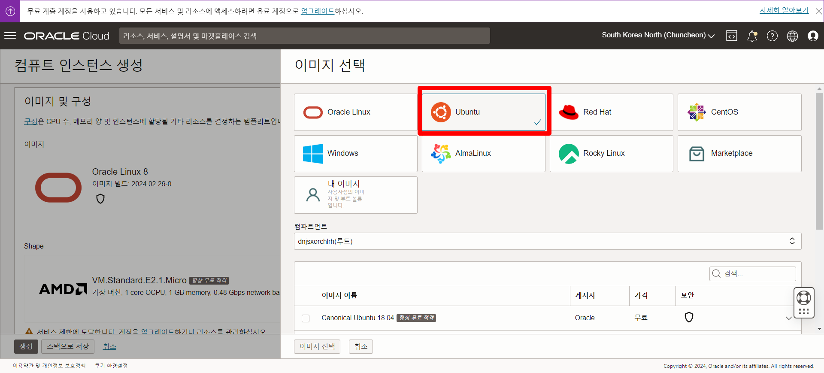Click the magnifier icon in image search
Viewport: 824px width, 373px height.
point(716,273)
